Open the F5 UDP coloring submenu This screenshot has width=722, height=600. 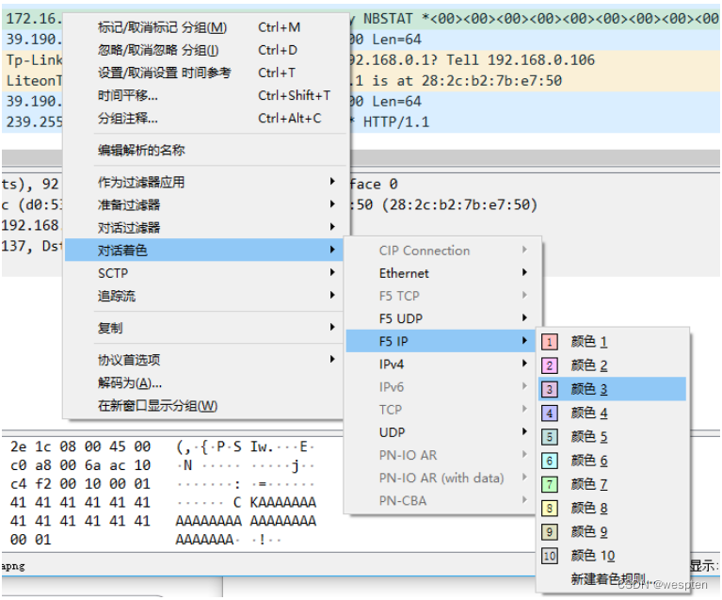[442, 318]
